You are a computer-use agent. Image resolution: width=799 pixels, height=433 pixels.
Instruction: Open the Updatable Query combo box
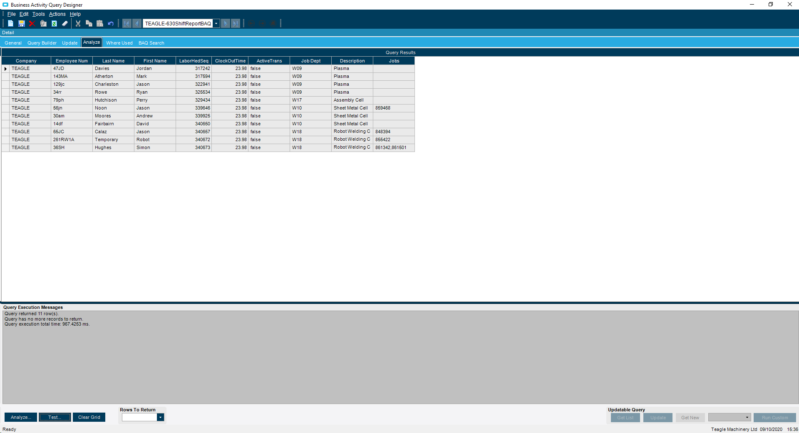point(730,418)
